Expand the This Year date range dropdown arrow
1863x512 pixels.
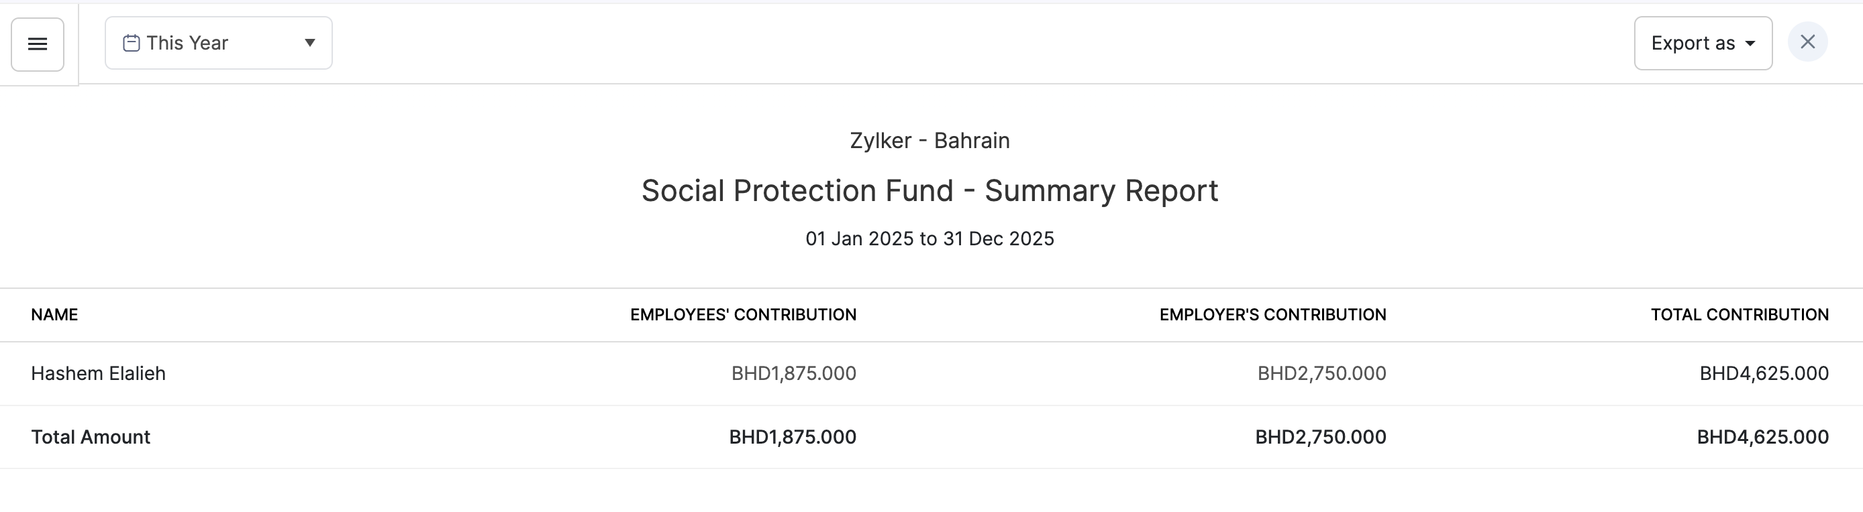[309, 43]
